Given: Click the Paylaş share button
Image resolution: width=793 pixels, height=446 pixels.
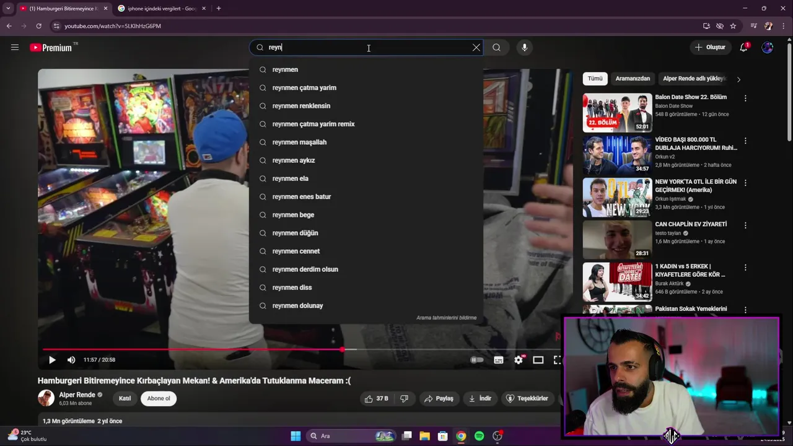Looking at the screenshot, I should 439,398.
